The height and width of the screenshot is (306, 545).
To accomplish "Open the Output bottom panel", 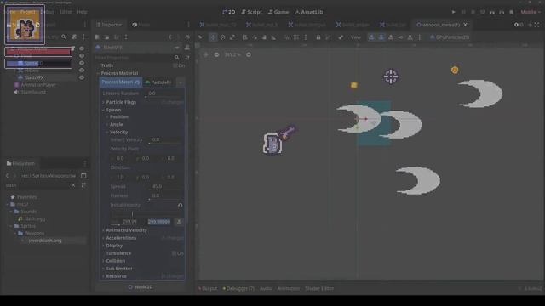I will (208, 288).
